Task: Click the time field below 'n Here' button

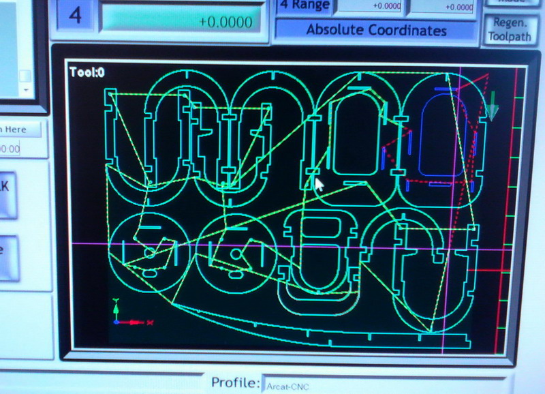Action: tap(20, 148)
